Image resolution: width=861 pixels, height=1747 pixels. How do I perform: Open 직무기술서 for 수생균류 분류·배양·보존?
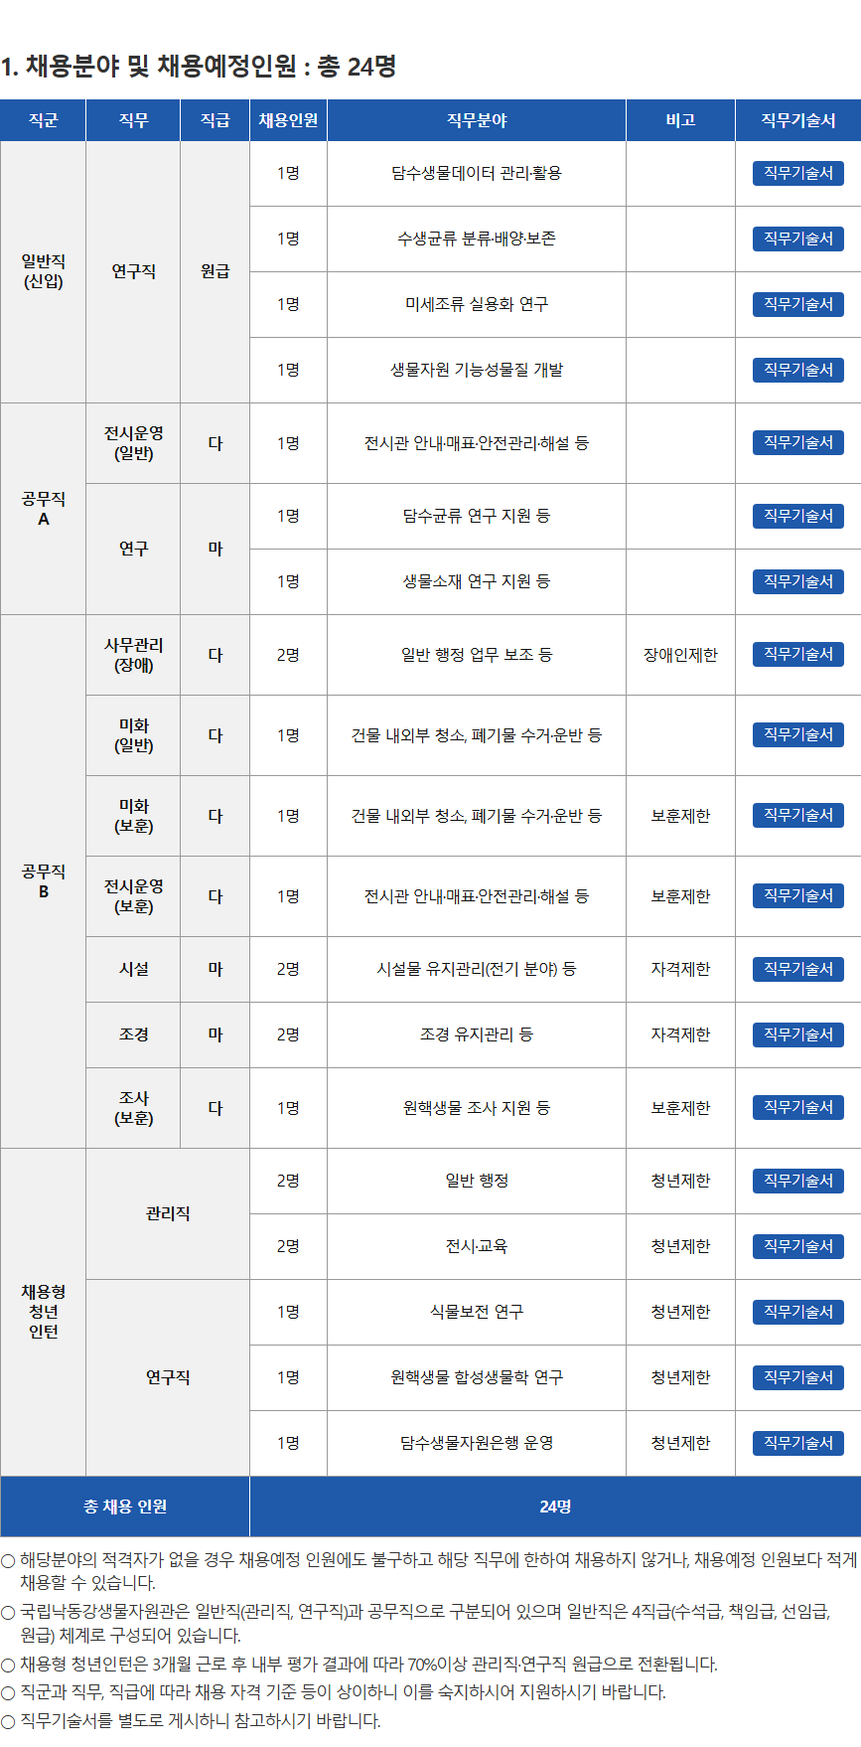(x=797, y=238)
